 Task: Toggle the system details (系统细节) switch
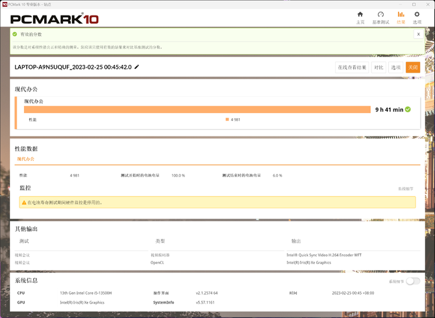413,281
